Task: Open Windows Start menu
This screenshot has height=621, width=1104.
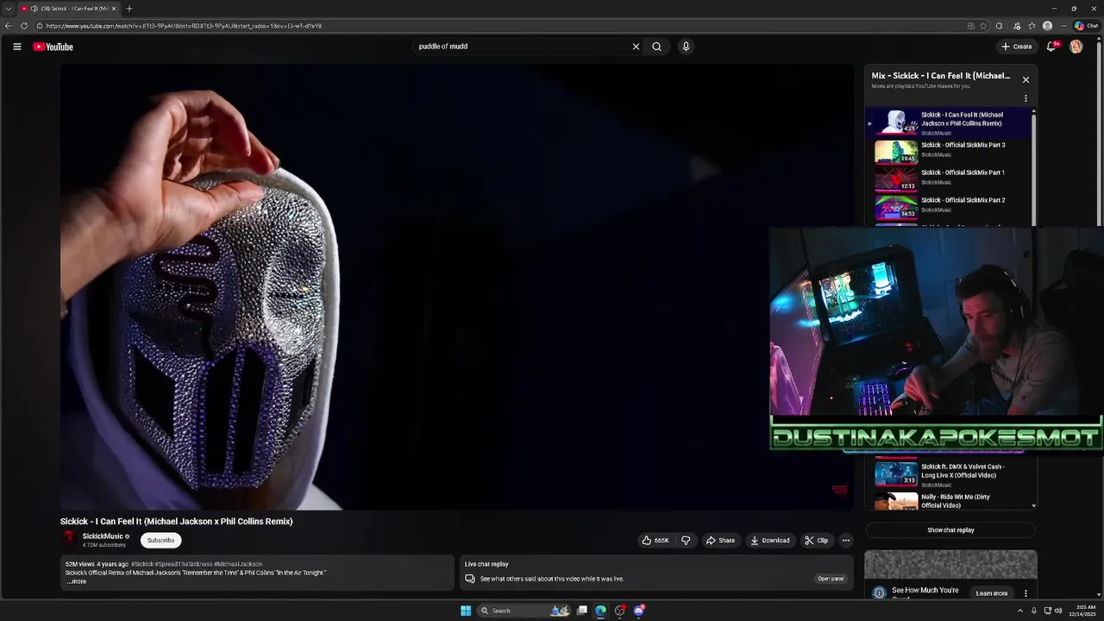Action: (466, 611)
